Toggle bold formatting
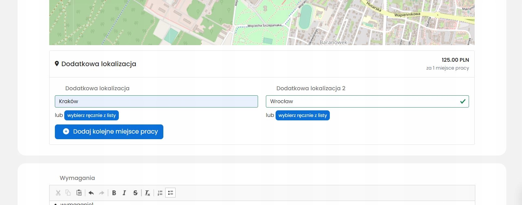 coord(114,193)
